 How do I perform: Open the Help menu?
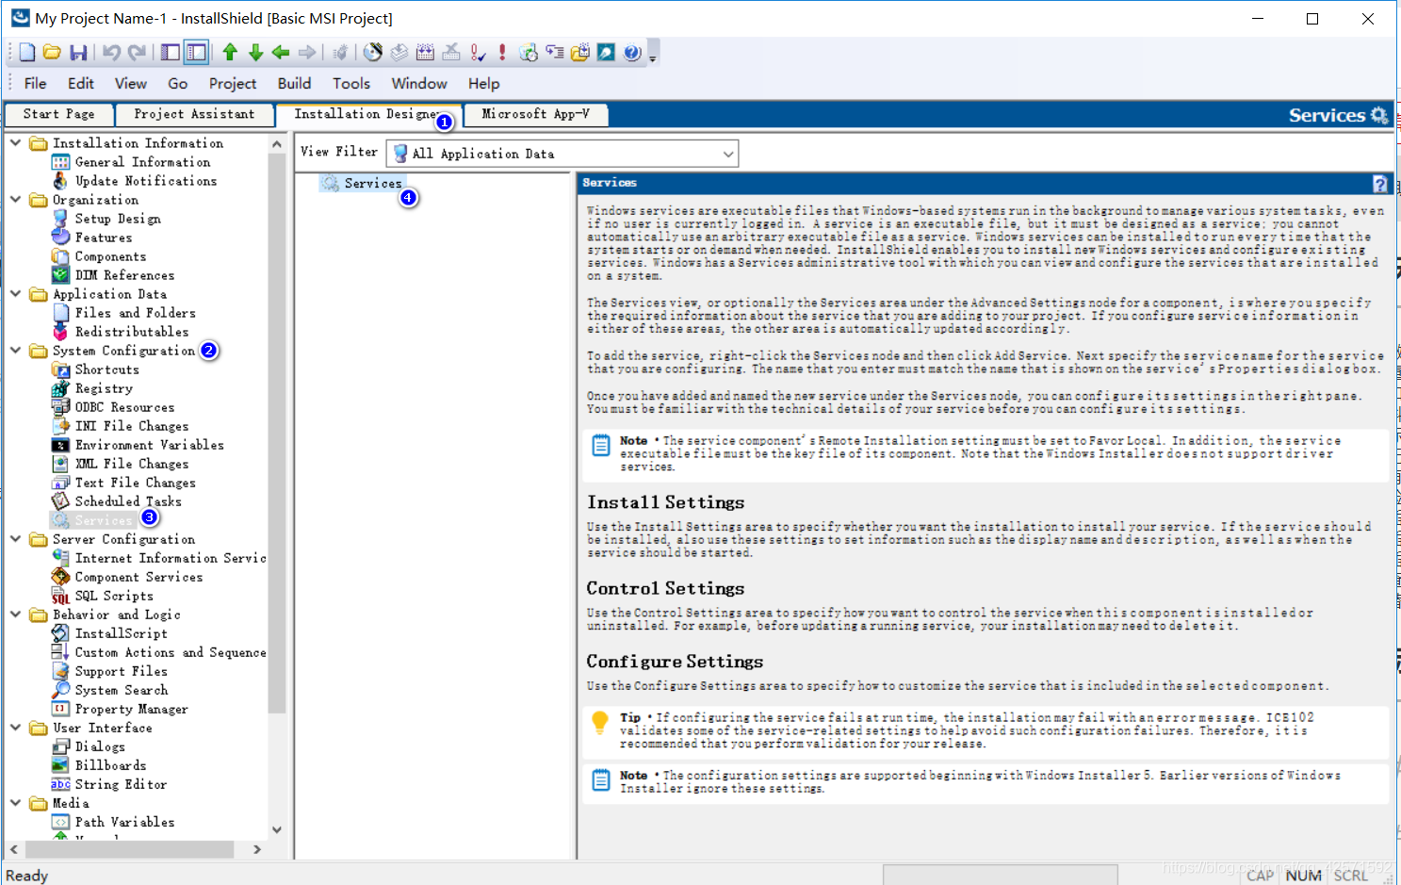[x=483, y=83]
